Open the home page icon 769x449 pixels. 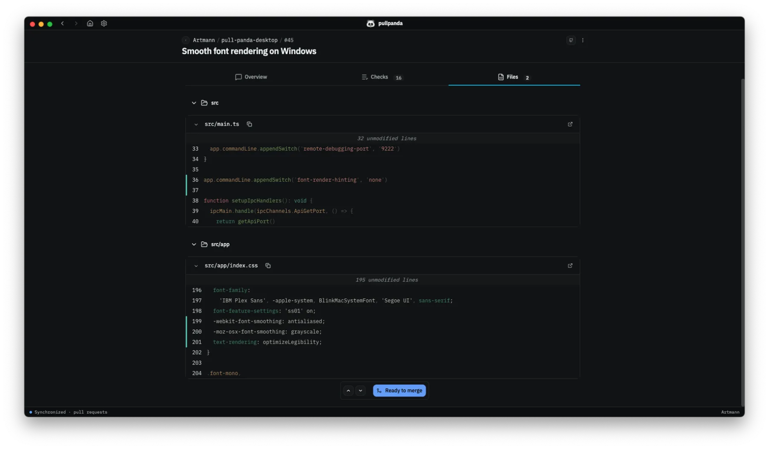pyautogui.click(x=90, y=23)
